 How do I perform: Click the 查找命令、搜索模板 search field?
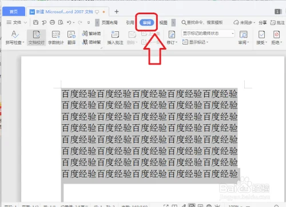pyautogui.click(x=202, y=23)
